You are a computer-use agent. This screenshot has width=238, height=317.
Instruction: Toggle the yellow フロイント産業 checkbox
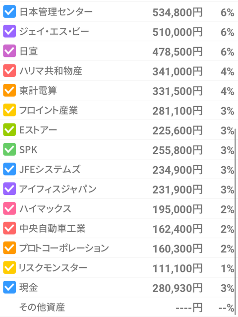9,110
